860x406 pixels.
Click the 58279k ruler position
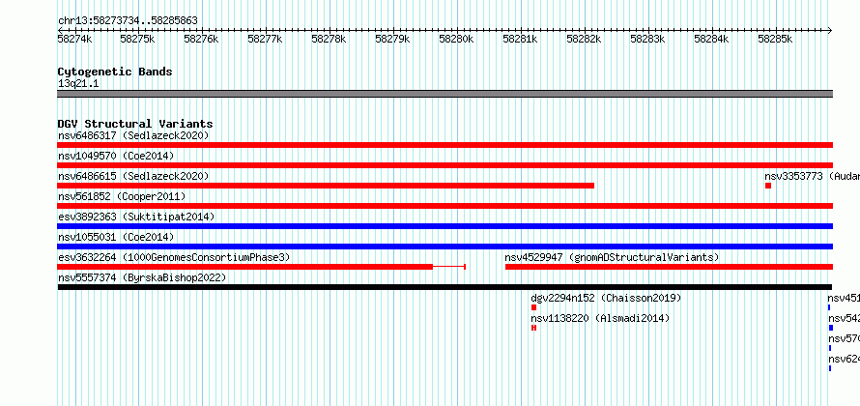(x=392, y=39)
